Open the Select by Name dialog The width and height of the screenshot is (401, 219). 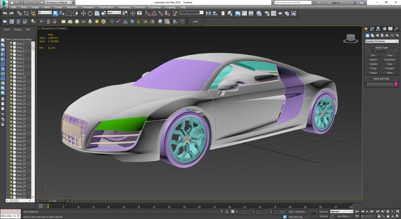pos(62,13)
